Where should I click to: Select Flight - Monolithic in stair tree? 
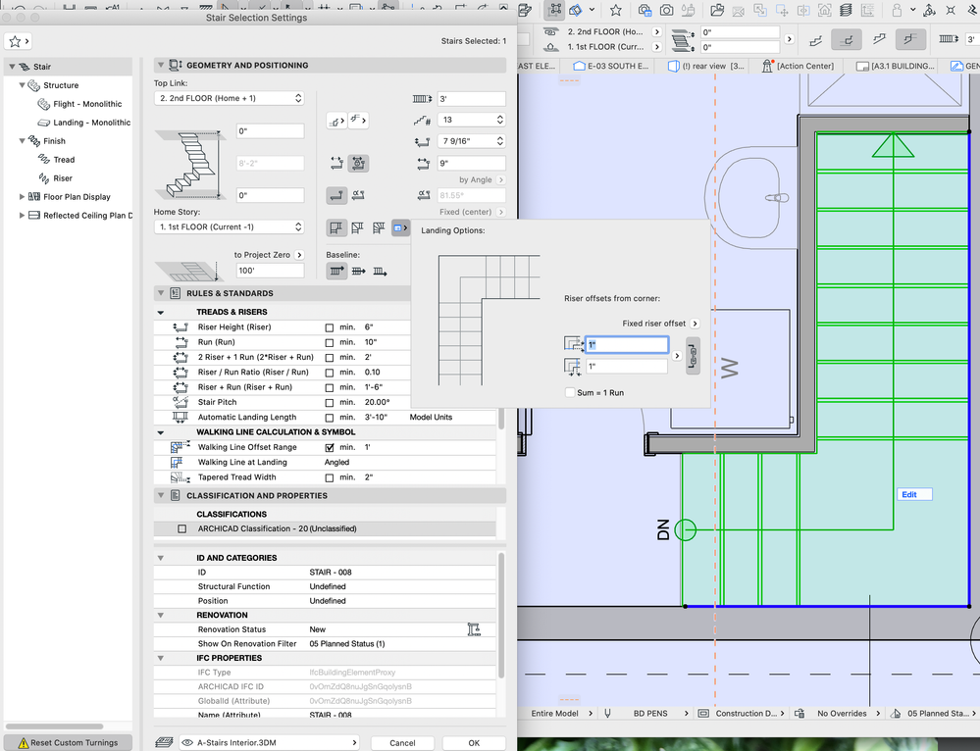[x=88, y=104]
